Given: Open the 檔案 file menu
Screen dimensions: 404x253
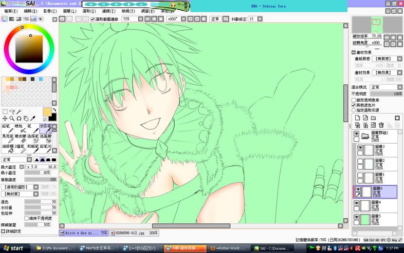Looking at the screenshot, I should click(11, 11).
